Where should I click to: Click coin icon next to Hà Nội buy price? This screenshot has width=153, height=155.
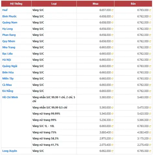pos(112,60)
